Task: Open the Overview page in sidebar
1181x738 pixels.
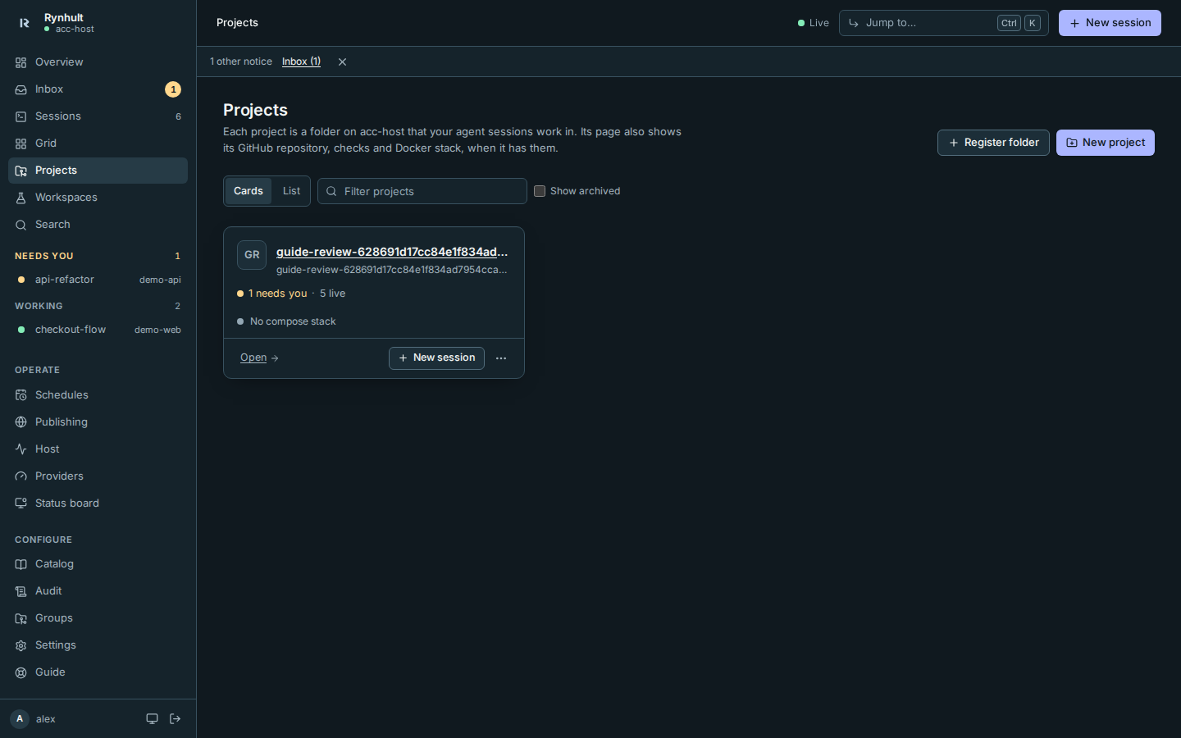Action: click(98, 62)
